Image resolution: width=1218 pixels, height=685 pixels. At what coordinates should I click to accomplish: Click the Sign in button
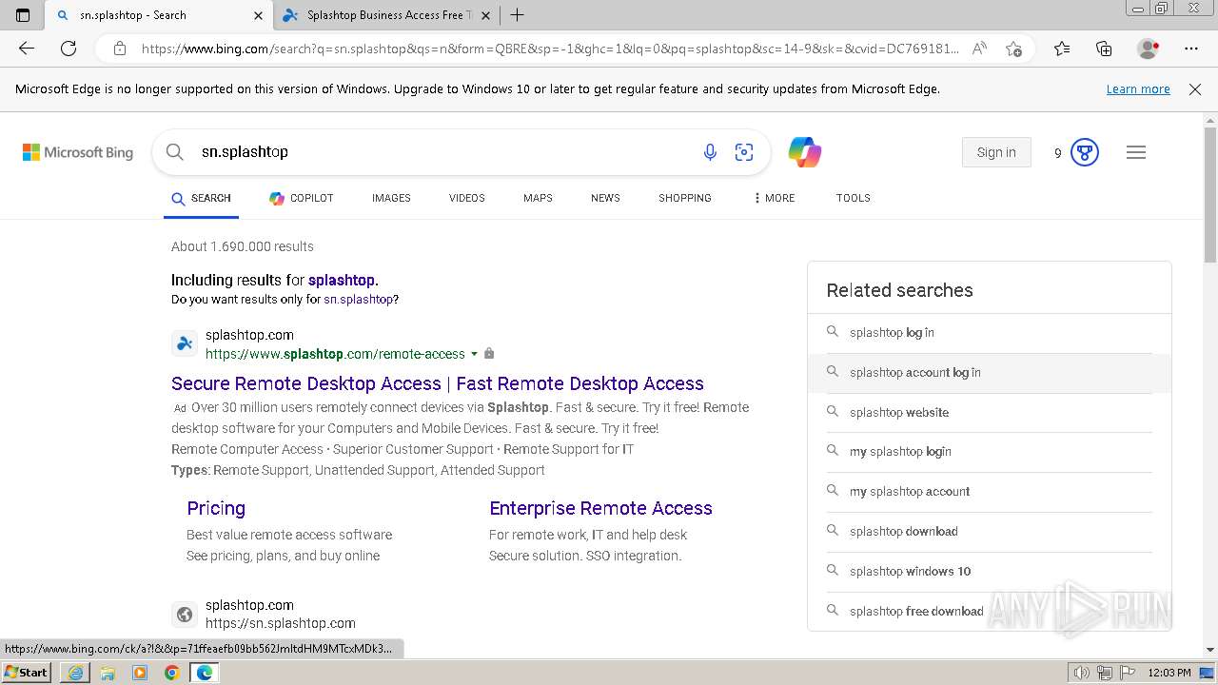pyautogui.click(x=996, y=152)
